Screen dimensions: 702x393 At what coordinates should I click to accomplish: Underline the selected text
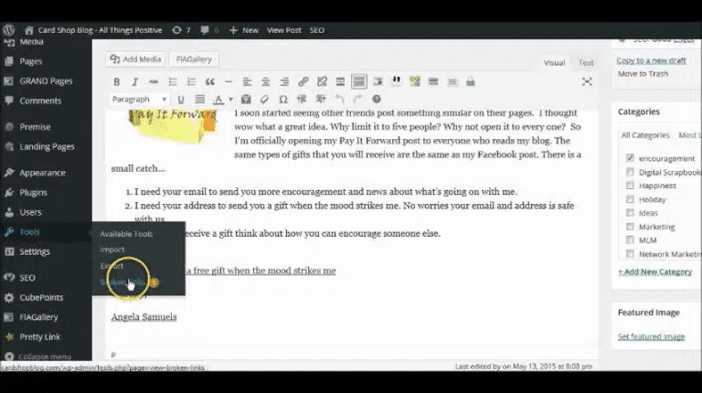[181, 100]
